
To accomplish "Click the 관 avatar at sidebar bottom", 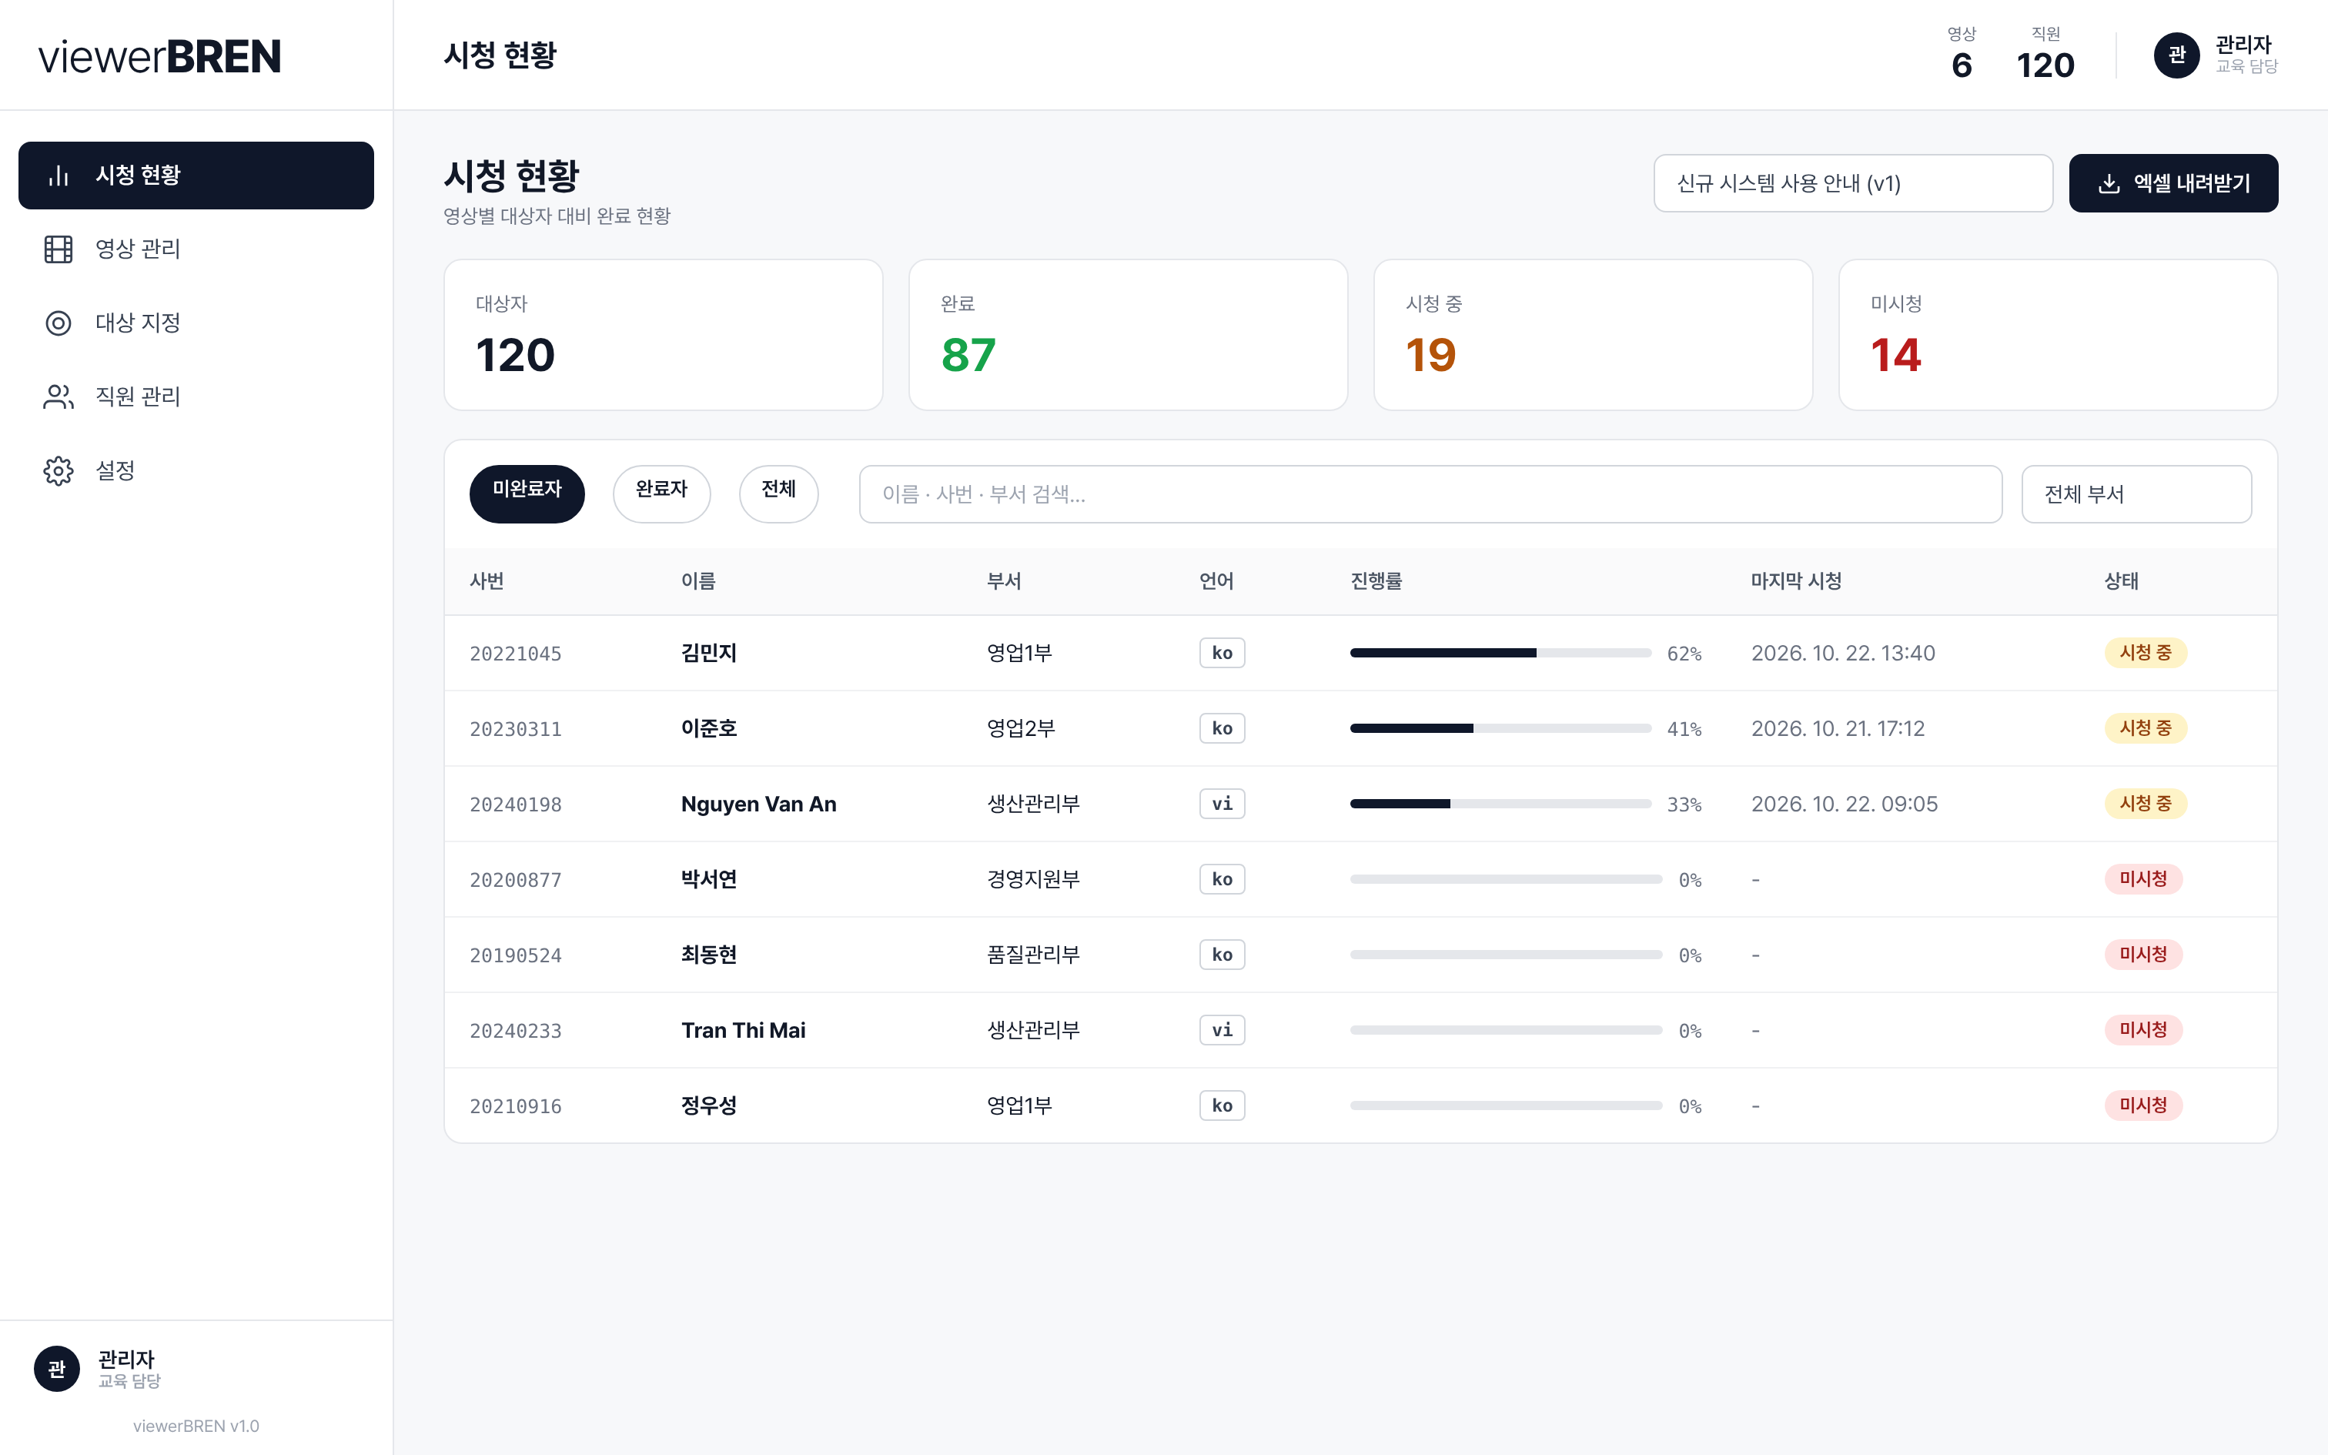I will tap(57, 1369).
